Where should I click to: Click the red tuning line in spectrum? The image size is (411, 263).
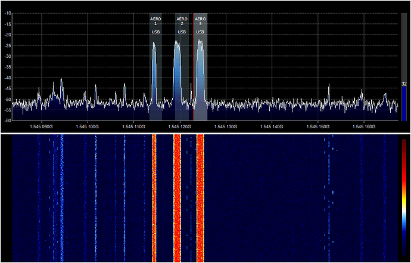click(194, 67)
